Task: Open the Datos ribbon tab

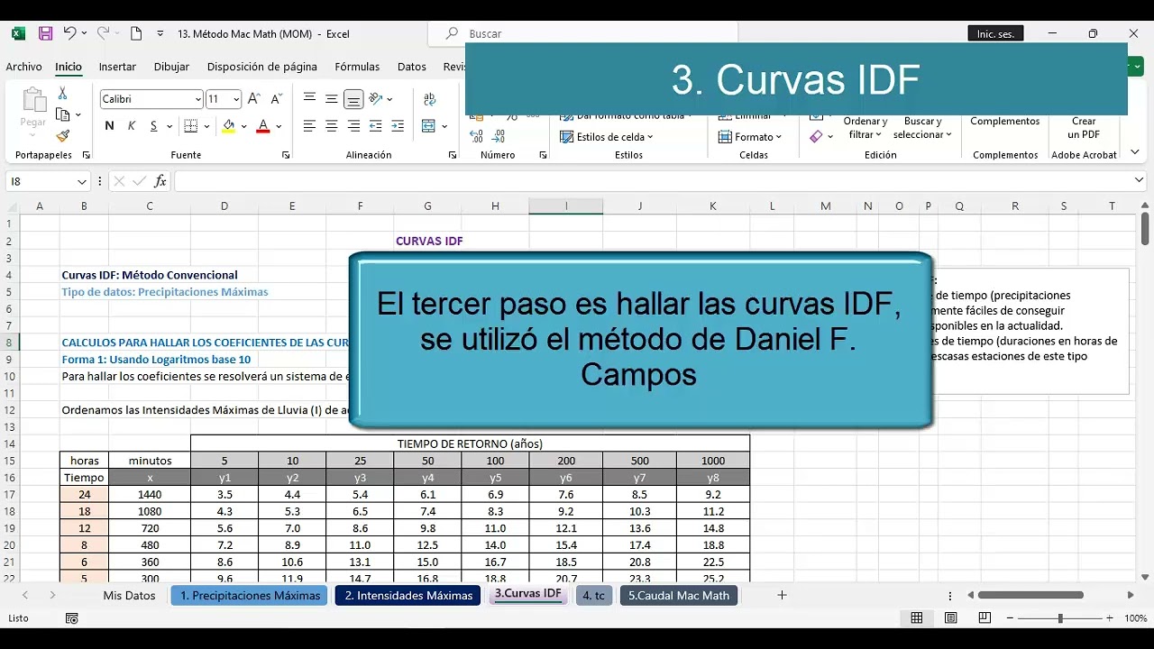Action: 412,67
